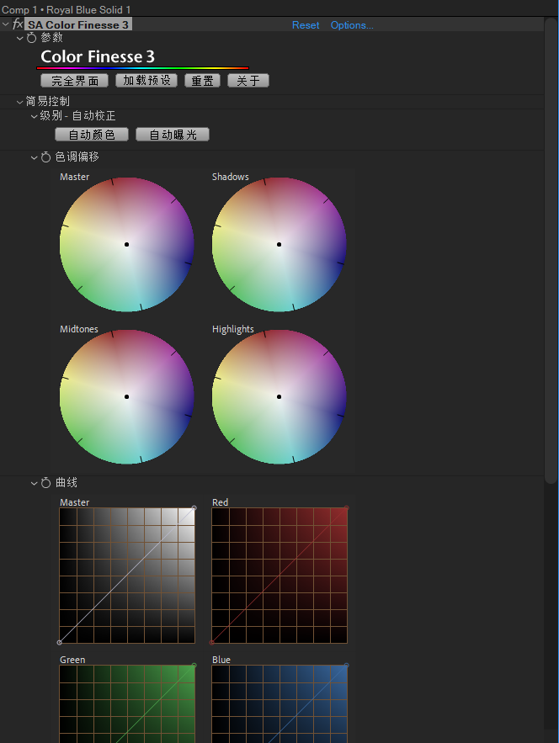Toggle the stopwatch next to 参数
This screenshot has height=743, width=559.
[x=31, y=38]
